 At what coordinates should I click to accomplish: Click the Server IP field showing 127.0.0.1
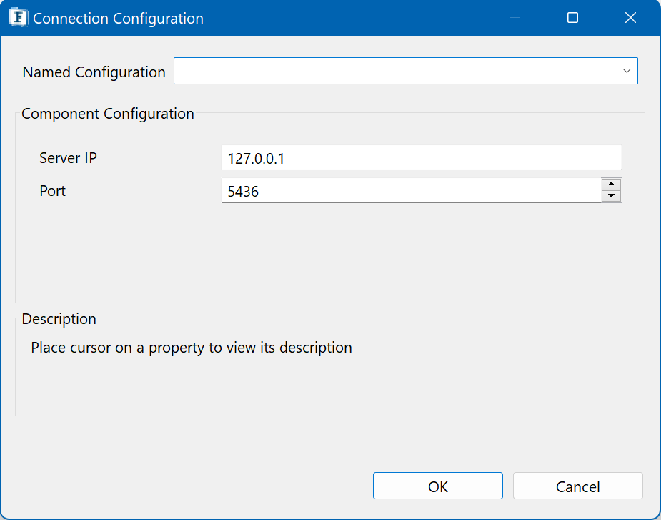pos(420,158)
